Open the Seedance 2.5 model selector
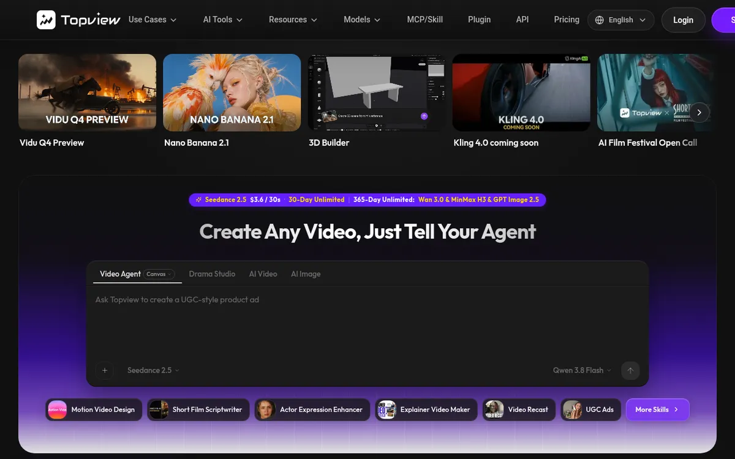735x459 pixels. 153,370
